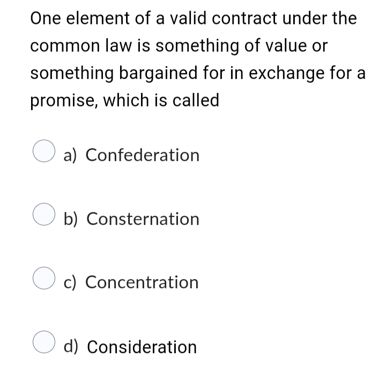The image size is (386, 388).
Task: Click the word 'bargained' in the question
Action: (158, 73)
